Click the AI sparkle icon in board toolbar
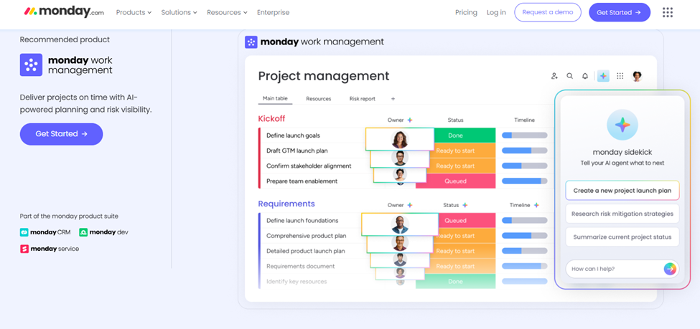The width and height of the screenshot is (700, 329). point(603,76)
